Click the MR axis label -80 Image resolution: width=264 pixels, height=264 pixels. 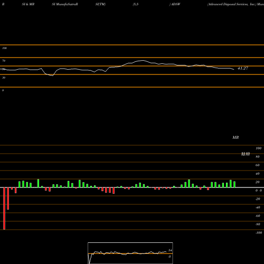tap(258, 224)
